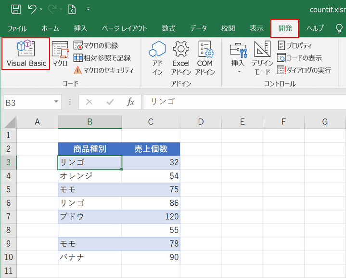Open Excel Add-ins (Excel アドイン)

(181, 58)
